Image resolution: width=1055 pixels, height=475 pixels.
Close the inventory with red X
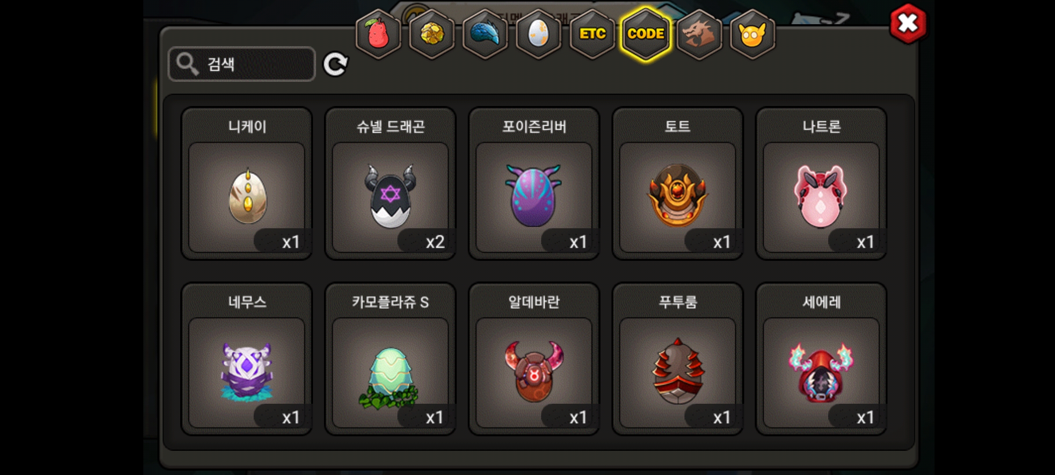(x=908, y=24)
